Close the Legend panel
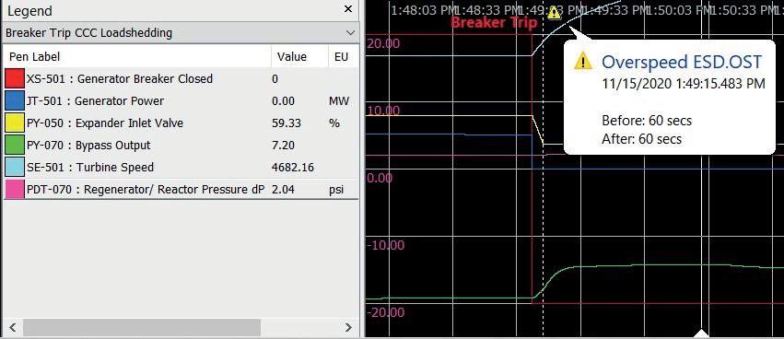This screenshot has height=339, width=784. coord(348,9)
